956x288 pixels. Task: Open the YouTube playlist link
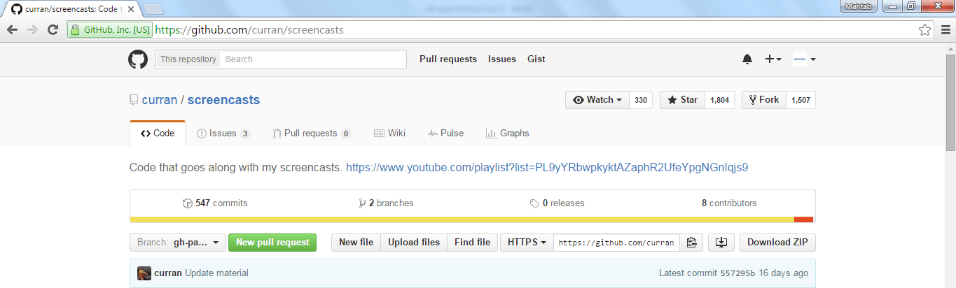coord(547,168)
